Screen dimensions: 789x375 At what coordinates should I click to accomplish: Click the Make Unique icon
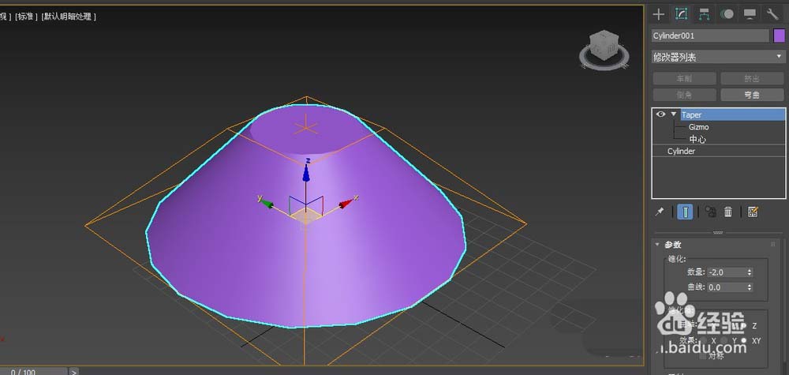[x=711, y=212]
